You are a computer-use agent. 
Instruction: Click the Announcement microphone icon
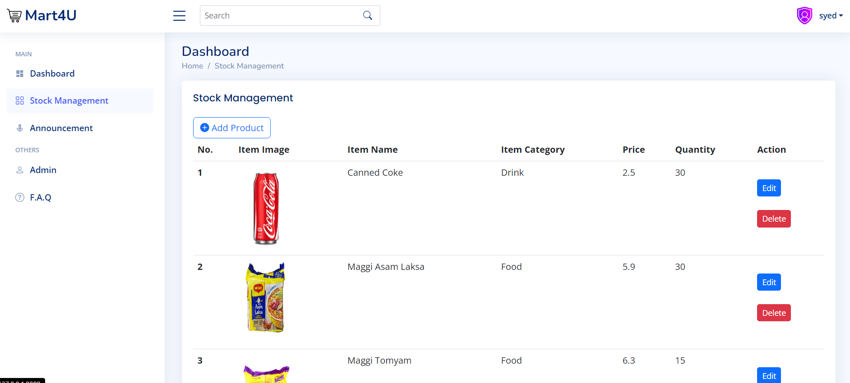pyautogui.click(x=20, y=128)
